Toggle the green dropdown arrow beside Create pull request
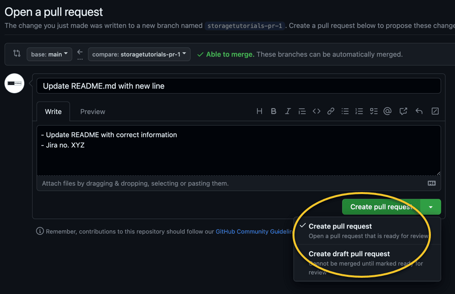 (x=430, y=207)
